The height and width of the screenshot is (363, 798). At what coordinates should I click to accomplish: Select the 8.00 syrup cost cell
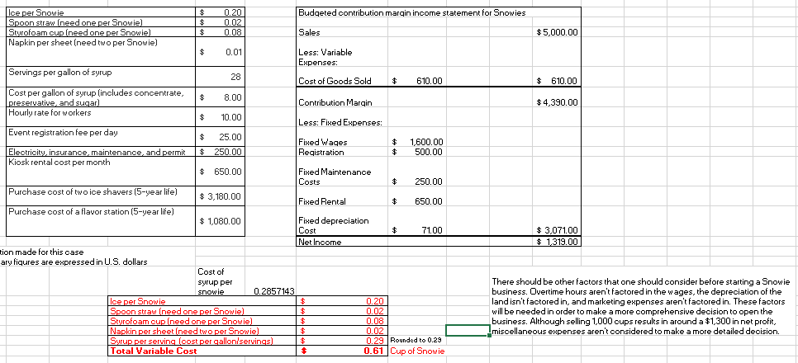tap(221, 97)
